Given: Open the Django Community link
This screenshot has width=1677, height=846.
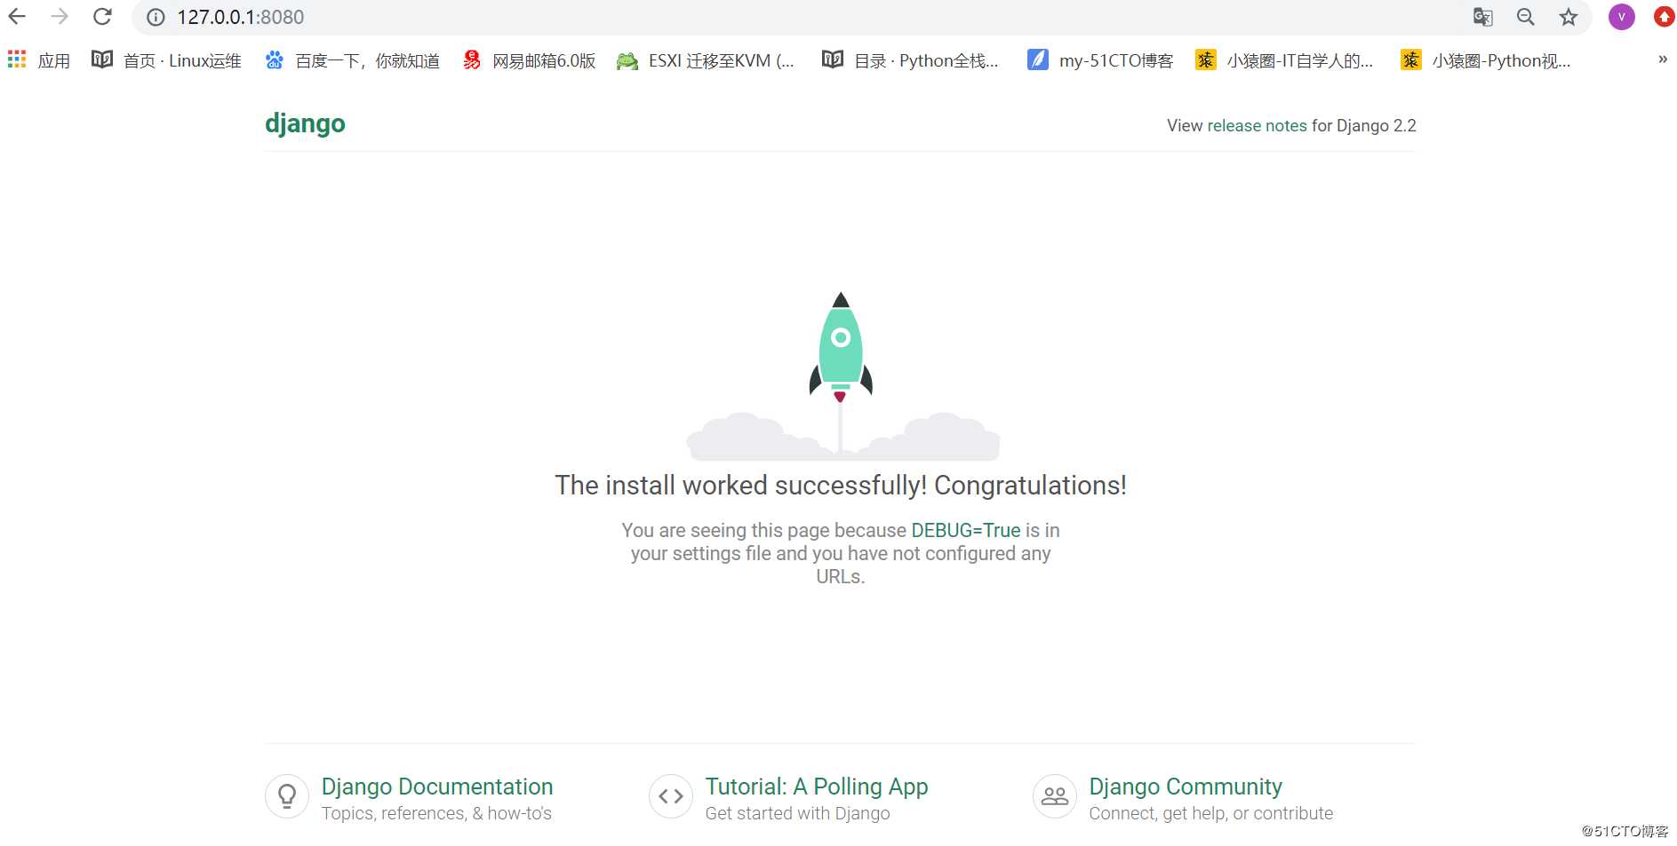Looking at the screenshot, I should (1186, 787).
